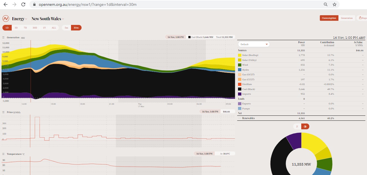Click the Sources total 11,355 value
367x175 pixels.
(x=301, y=50)
